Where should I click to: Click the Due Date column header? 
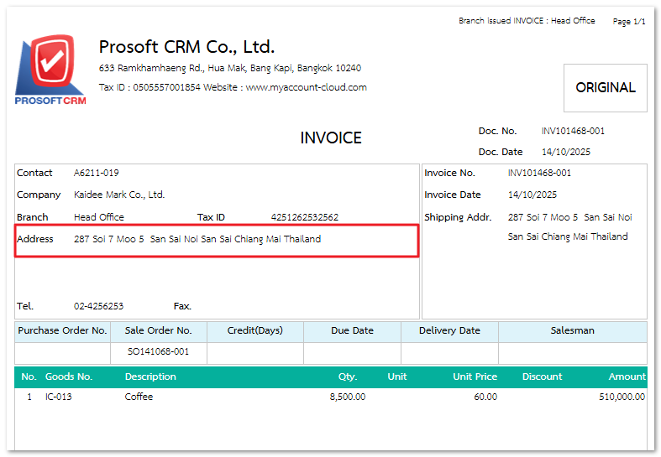tap(352, 330)
